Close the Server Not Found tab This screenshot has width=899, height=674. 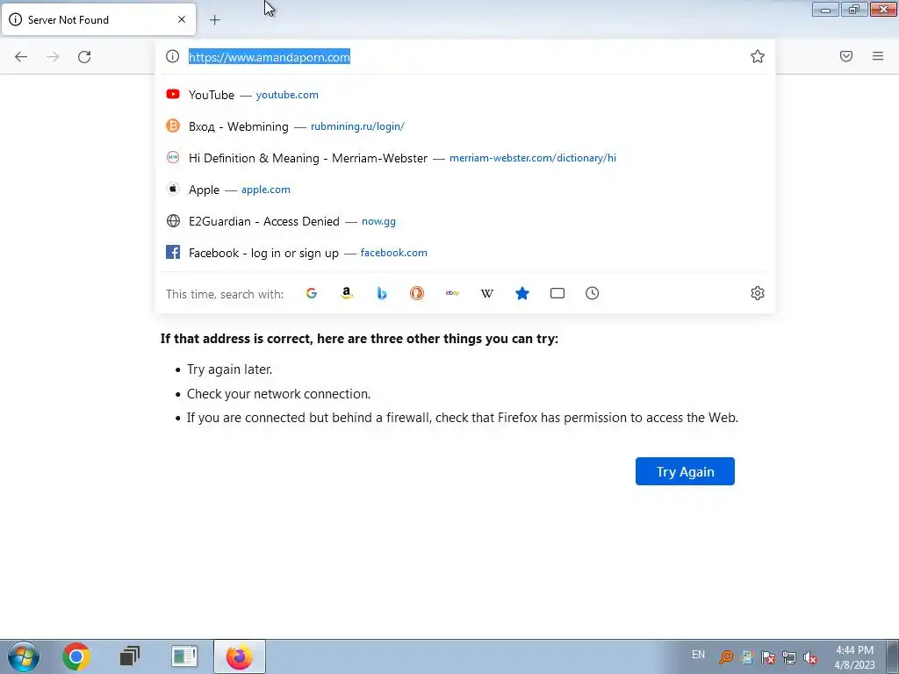182,19
